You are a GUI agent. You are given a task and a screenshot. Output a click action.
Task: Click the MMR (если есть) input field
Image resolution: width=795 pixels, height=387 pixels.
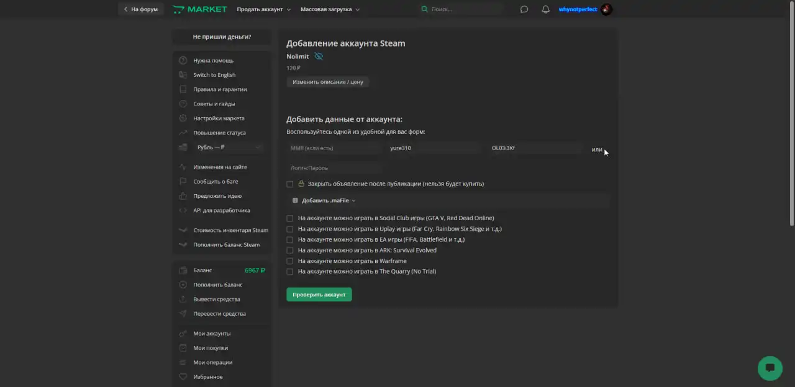[x=334, y=148]
